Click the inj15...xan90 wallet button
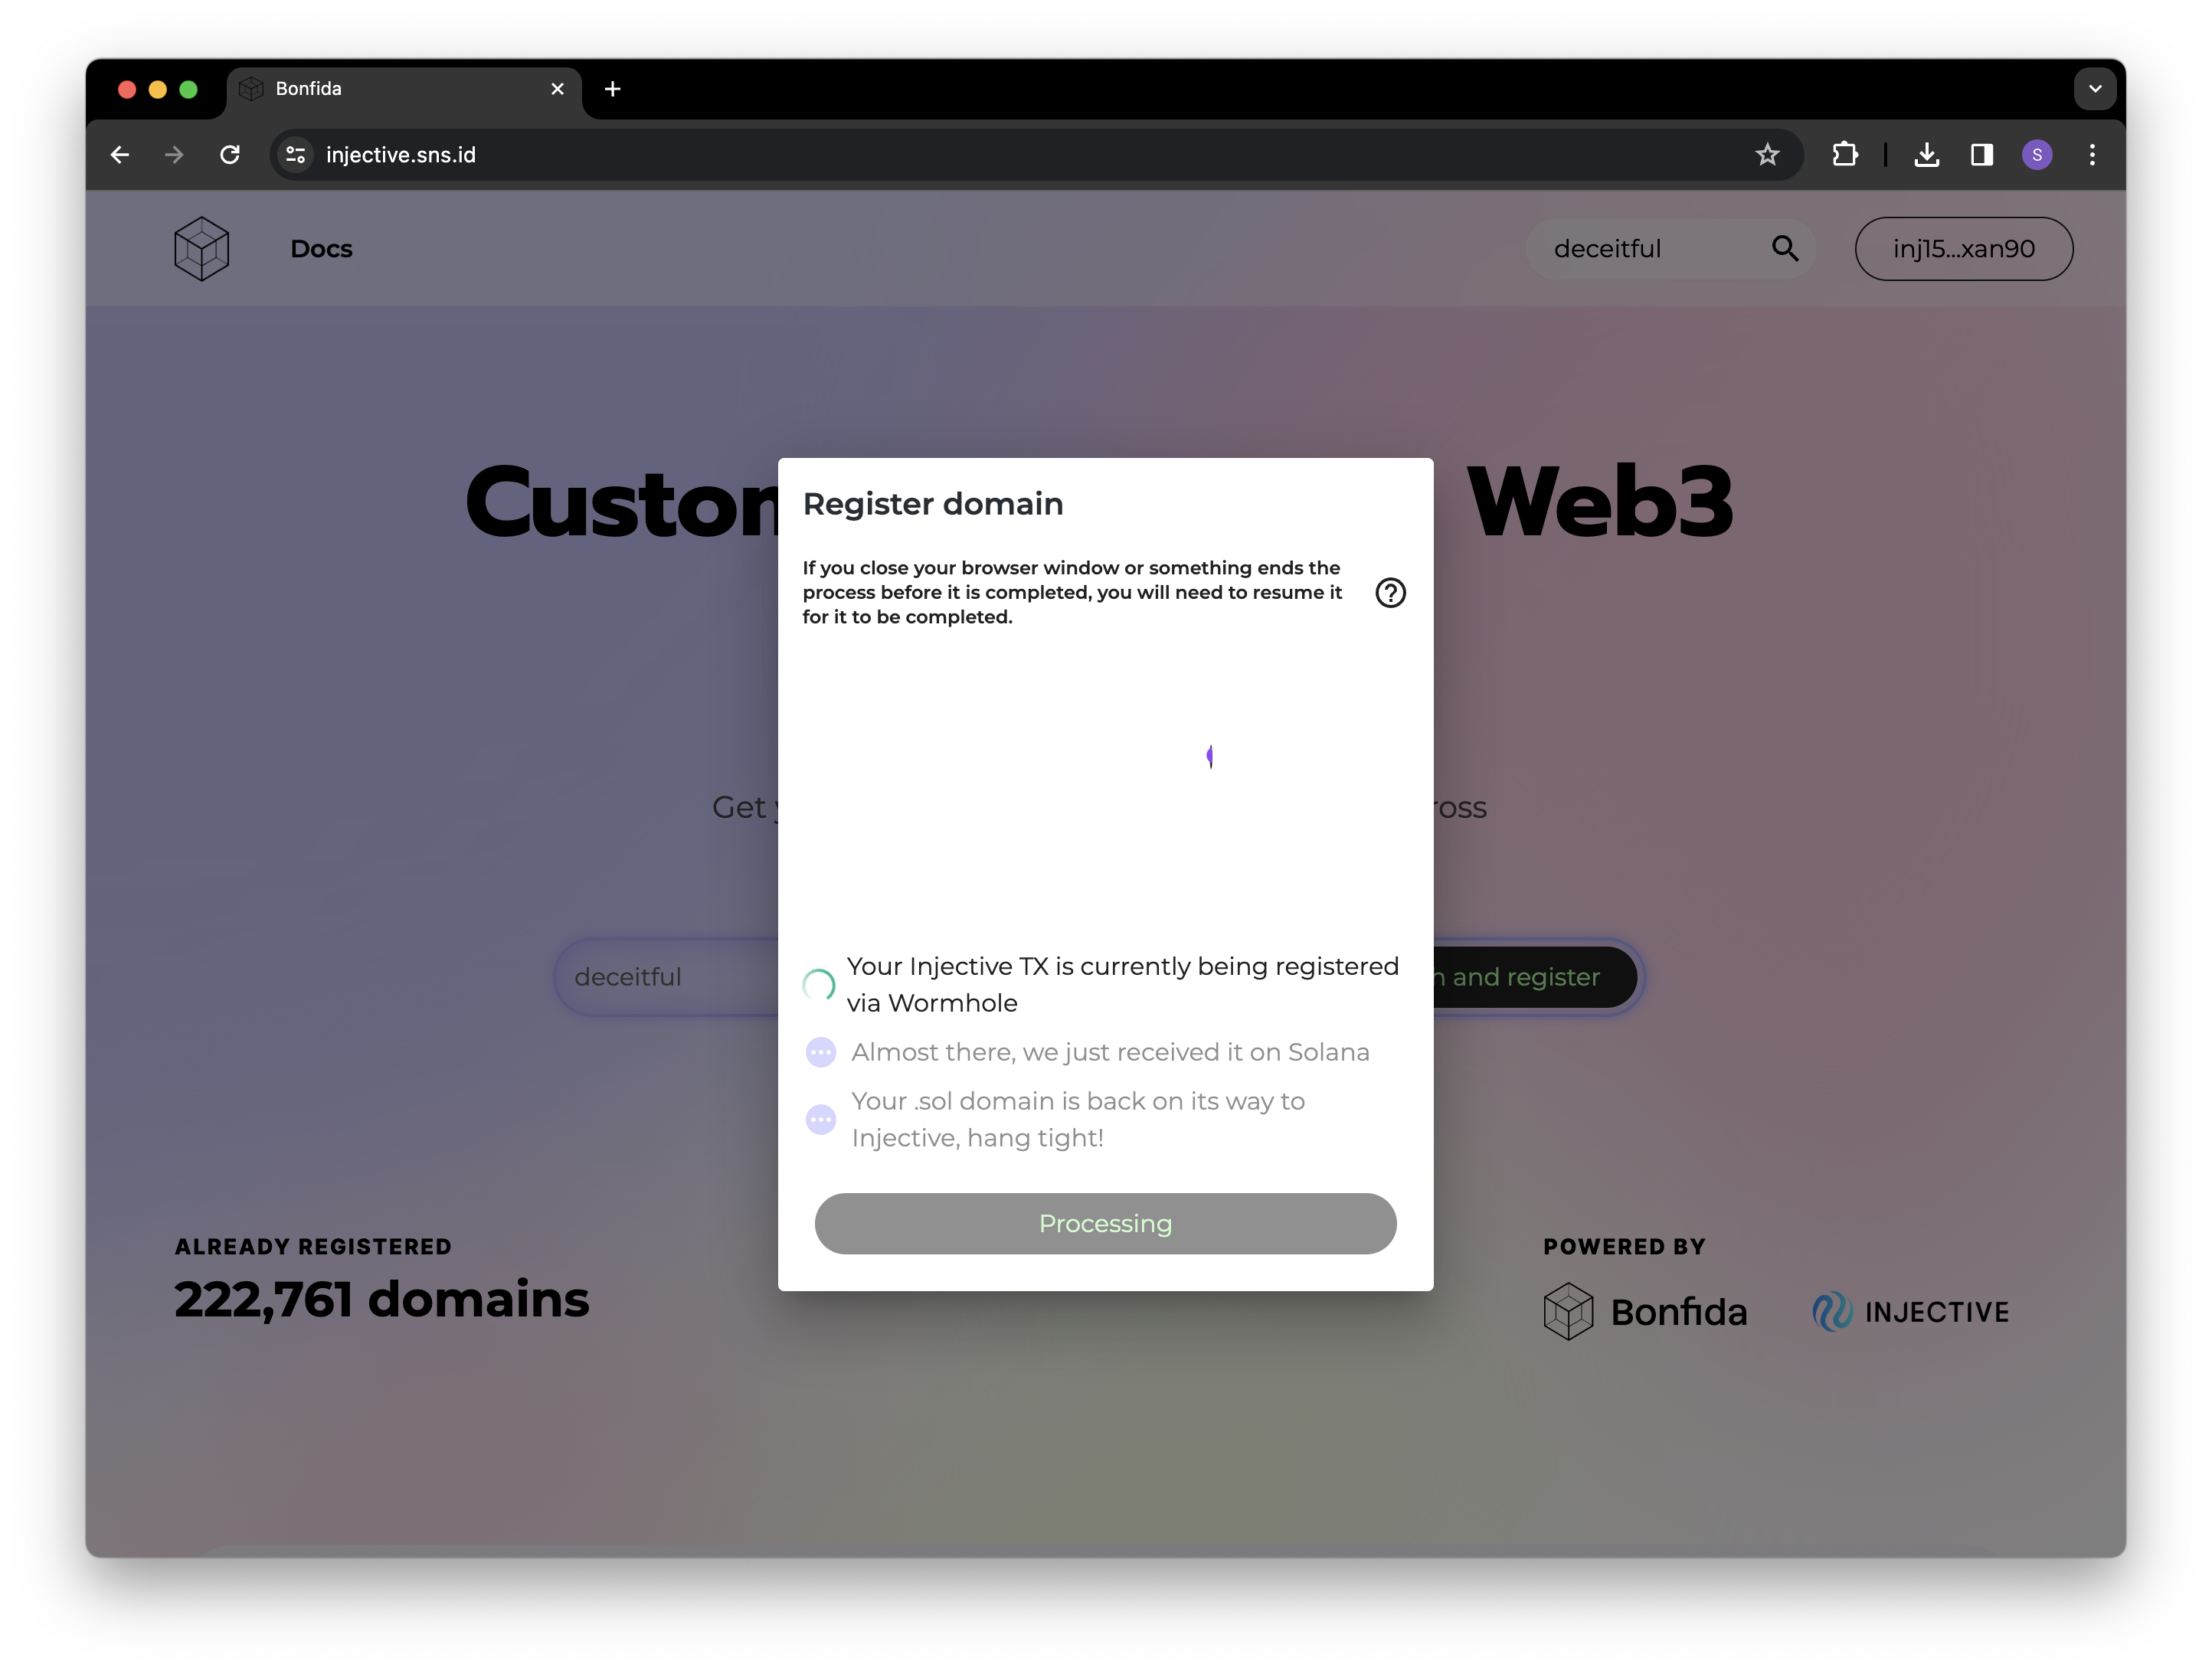Viewport: 2212px width, 1671px height. click(x=1963, y=249)
